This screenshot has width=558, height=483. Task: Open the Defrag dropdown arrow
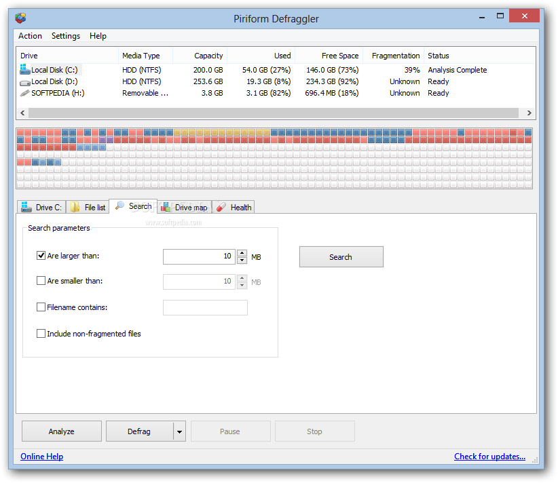click(x=179, y=431)
